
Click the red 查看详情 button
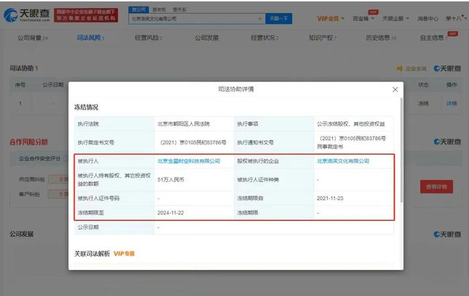pyautogui.click(x=436, y=187)
